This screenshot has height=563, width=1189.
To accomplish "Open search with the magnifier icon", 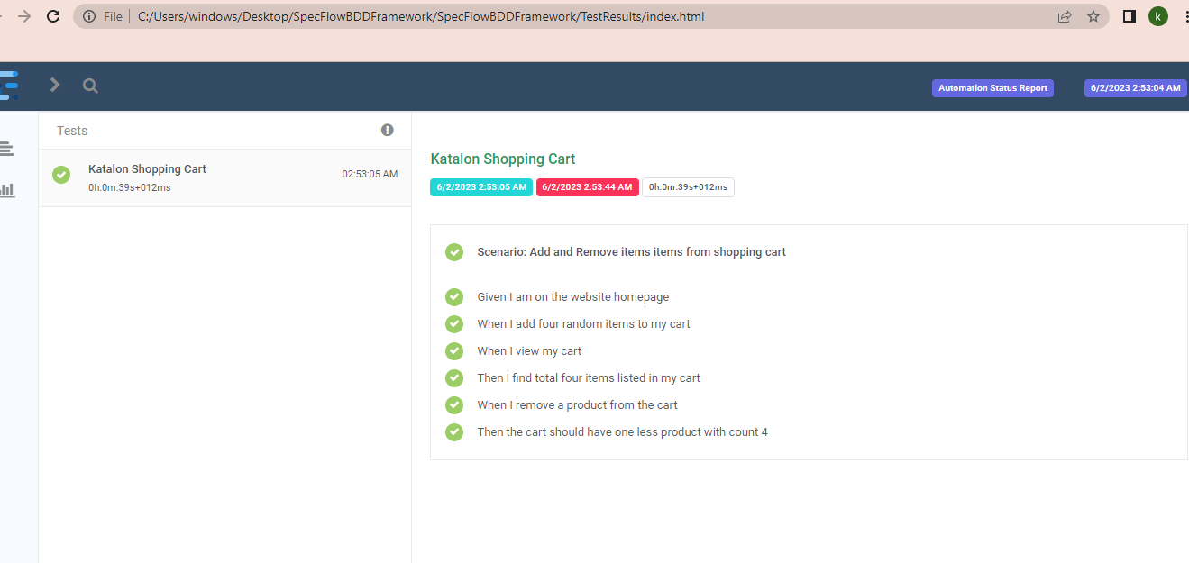I will (90, 86).
